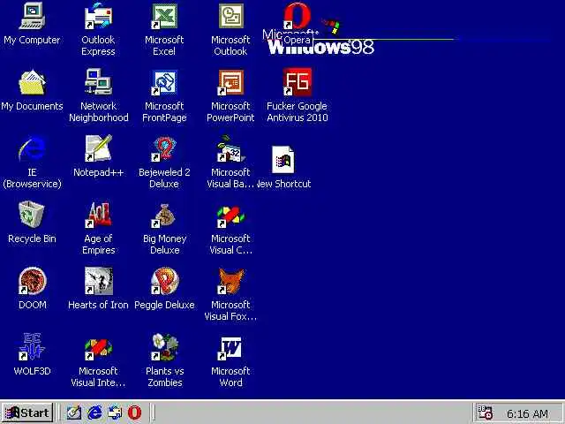Open the My Computer desktop icon
Image resolution: width=565 pixels, height=424 pixels.
pyautogui.click(x=32, y=16)
